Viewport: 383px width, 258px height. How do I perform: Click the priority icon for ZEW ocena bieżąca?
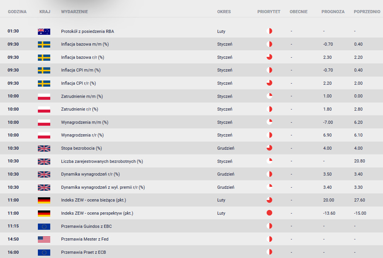click(x=269, y=200)
